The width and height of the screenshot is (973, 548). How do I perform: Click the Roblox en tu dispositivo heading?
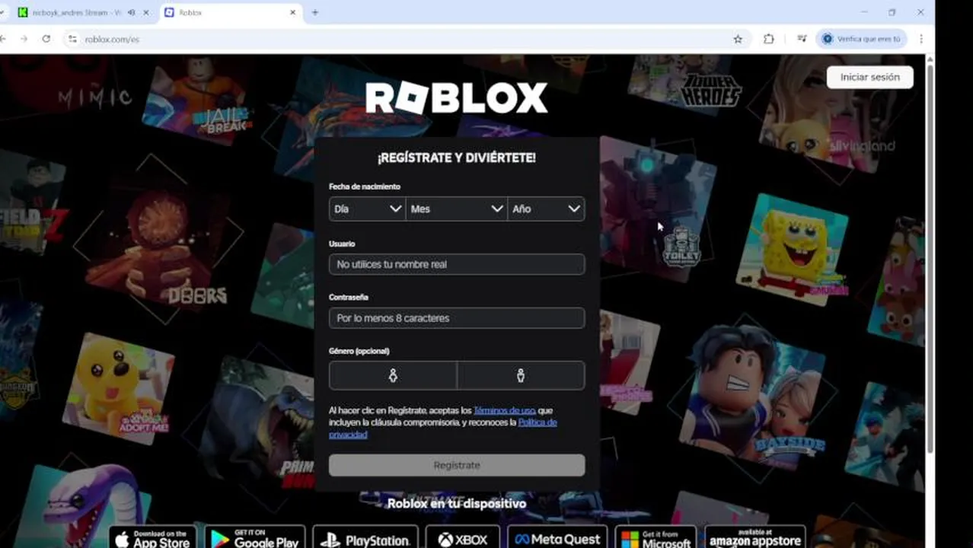pyautogui.click(x=457, y=503)
